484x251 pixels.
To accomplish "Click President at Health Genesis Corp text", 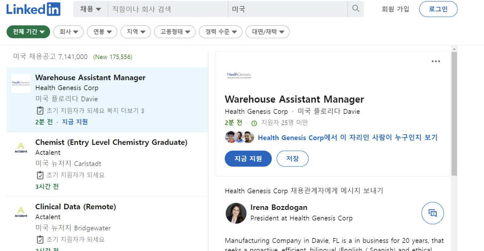I will point(301,218).
